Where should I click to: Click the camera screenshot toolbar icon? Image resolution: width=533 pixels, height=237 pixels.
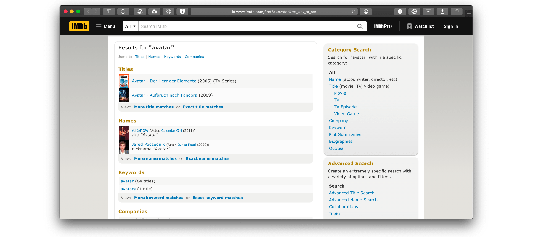[154, 12]
